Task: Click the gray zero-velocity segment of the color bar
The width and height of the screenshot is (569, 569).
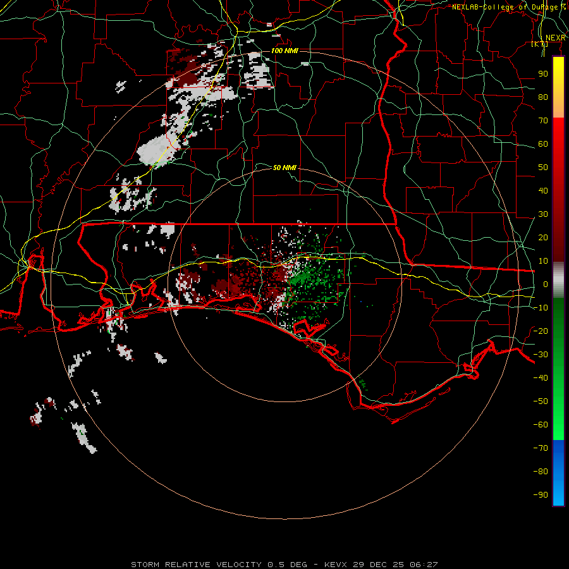Action: 558,280
